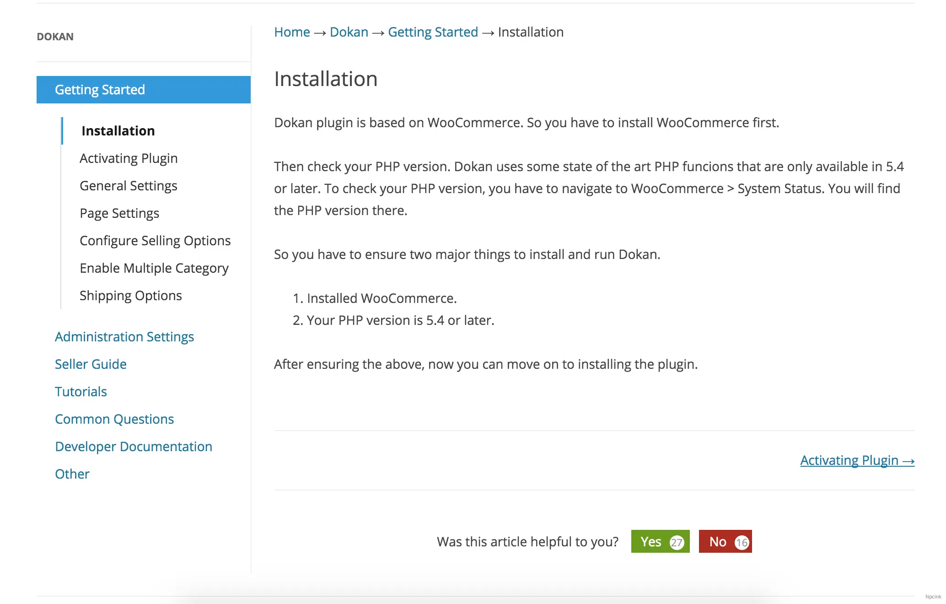The width and height of the screenshot is (946, 604).
Task: Vote No, the article was not helpful
Action: [725, 542]
